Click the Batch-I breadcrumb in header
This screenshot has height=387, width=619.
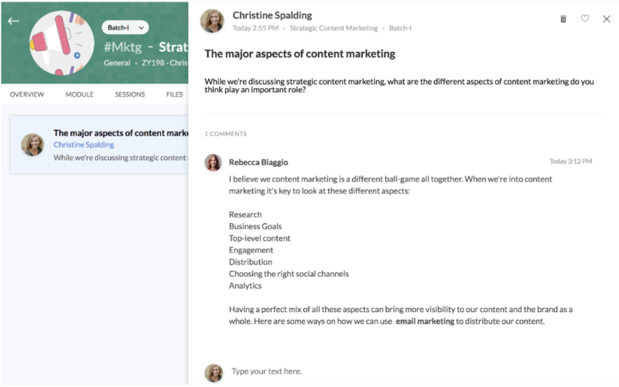400,29
